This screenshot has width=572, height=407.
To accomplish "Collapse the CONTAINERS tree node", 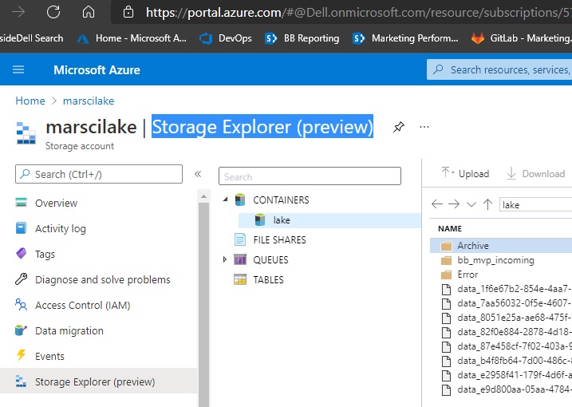I will coord(226,200).
